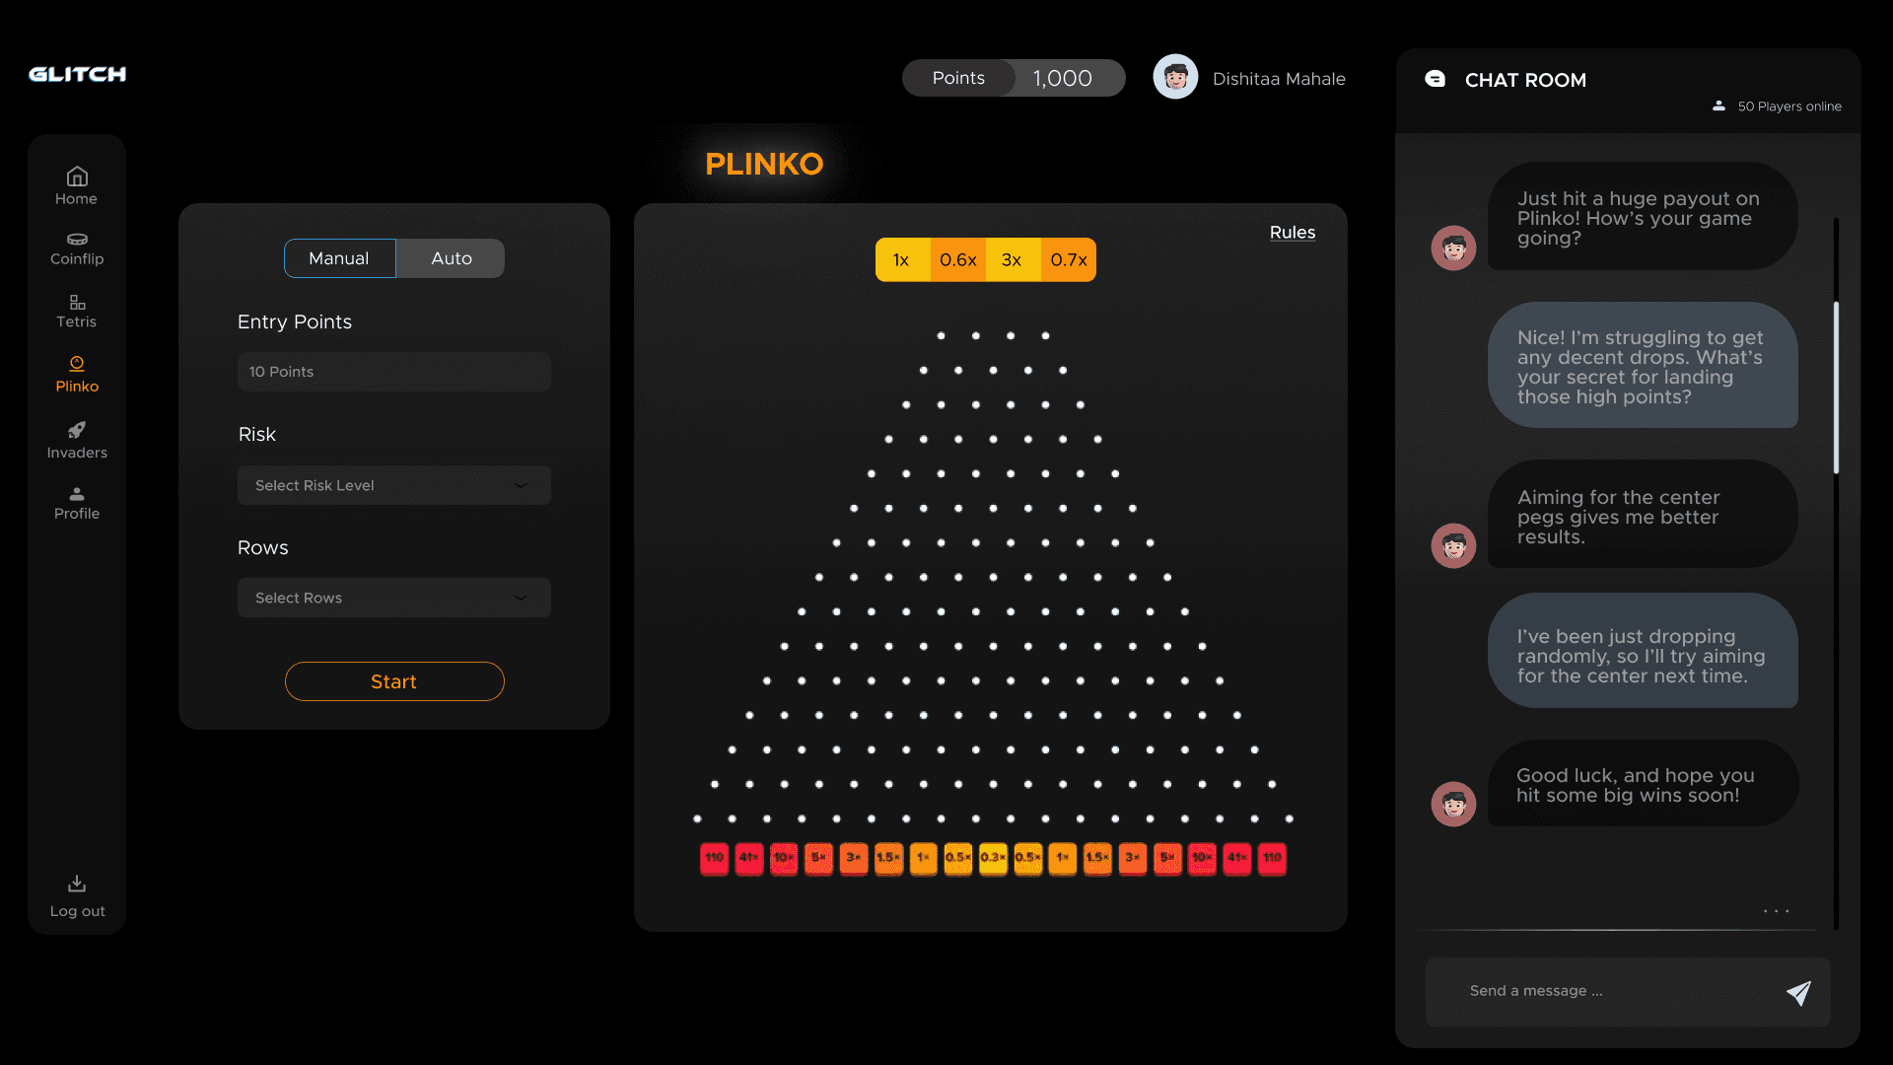1893x1065 pixels.
Task: Click the GLITCH logo
Action: (77, 74)
